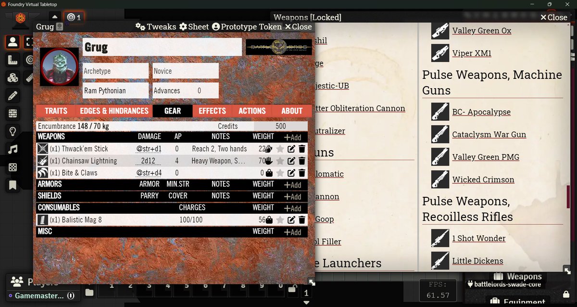The image size is (577, 307).
Task: Edit the Bite & Claws weapon
Action: click(291, 173)
